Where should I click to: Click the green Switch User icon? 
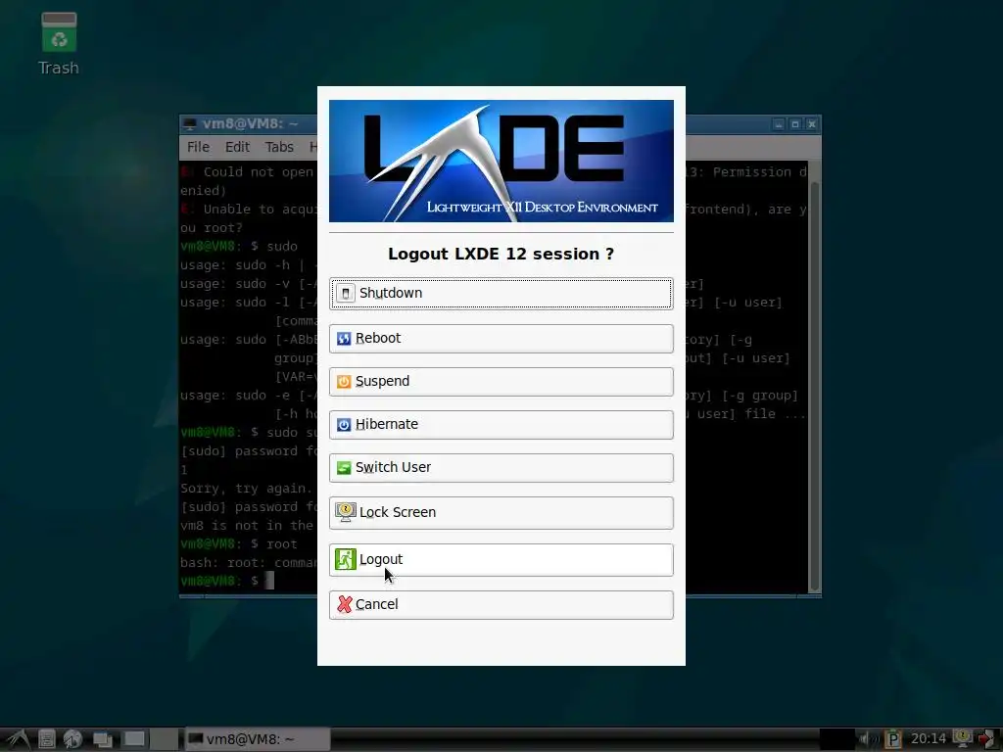[x=344, y=468]
